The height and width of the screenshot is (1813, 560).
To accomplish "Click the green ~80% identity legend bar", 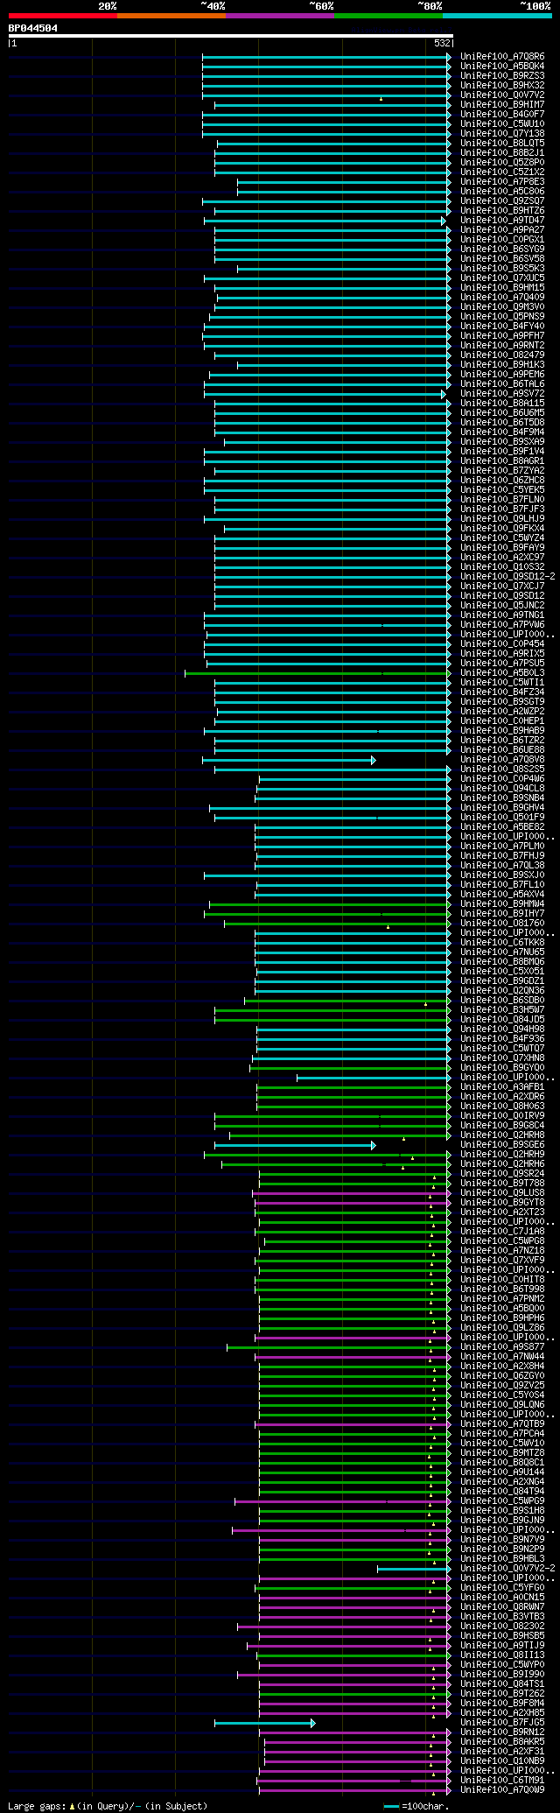I will (388, 16).
